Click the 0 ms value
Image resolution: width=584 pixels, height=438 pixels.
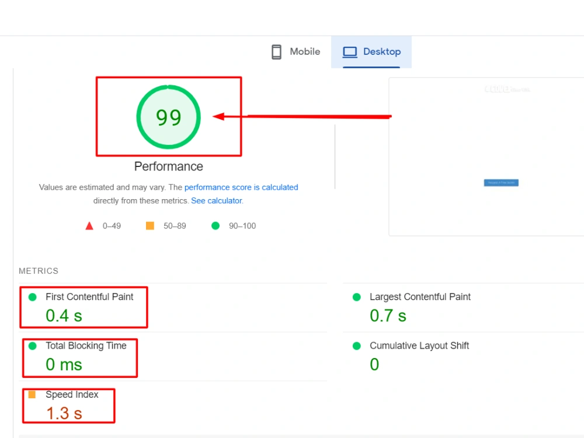(64, 364)
